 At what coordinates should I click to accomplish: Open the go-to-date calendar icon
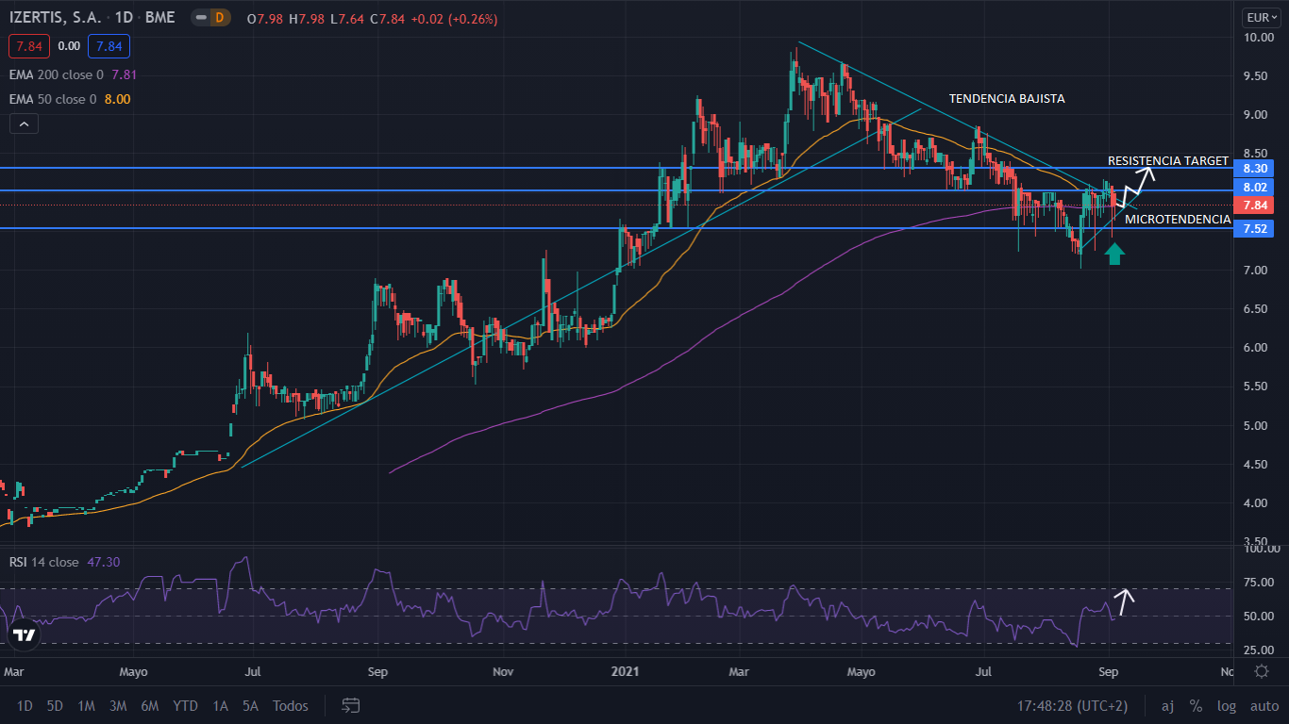click(x=351, y=705)
